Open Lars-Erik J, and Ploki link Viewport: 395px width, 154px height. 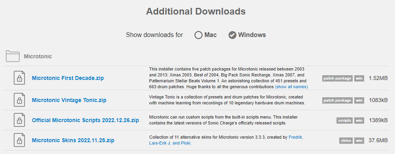click(170, 143)
